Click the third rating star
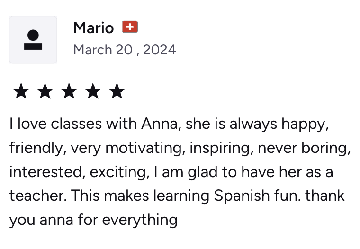 tap(69, 91)
